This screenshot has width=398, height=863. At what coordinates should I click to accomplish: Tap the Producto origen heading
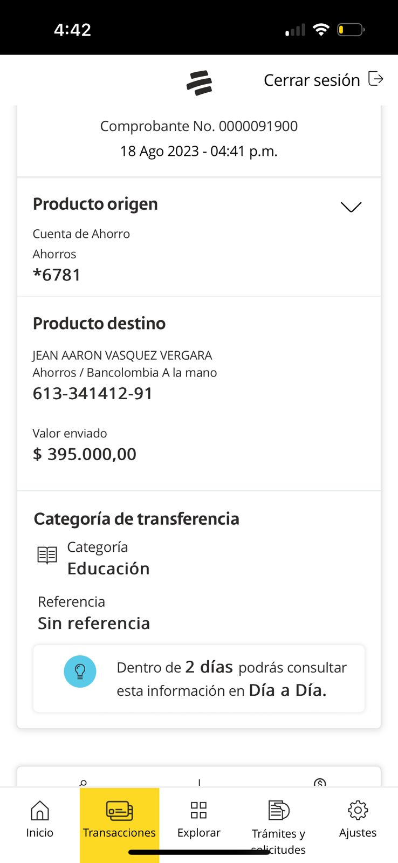pyautogui.click(x=95, y=204)
